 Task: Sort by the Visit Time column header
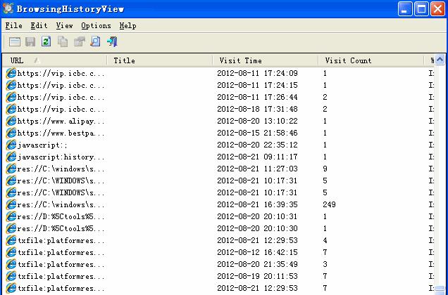tap(266, 60)
